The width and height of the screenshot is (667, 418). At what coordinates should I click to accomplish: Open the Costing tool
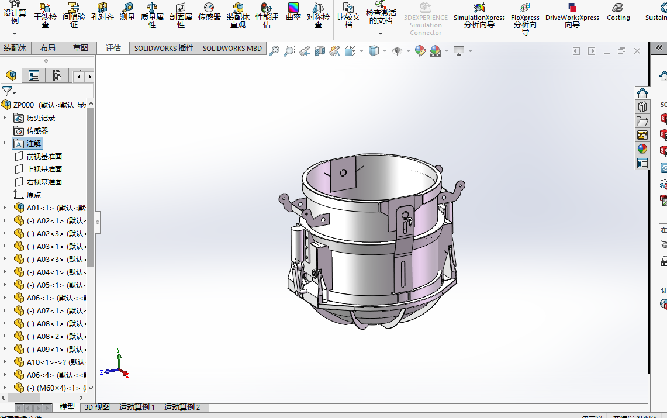[x=618, y=12]
